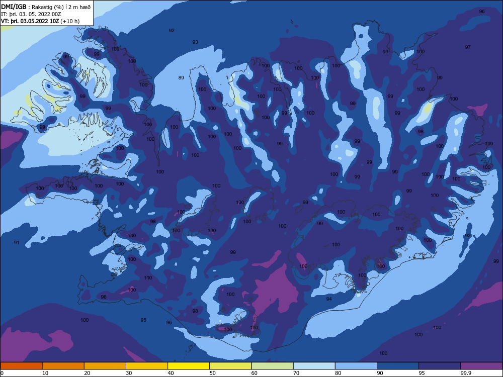Click the '50' legend scale label
The height and width of the screenshot is (377, 503).
point(212,373)
